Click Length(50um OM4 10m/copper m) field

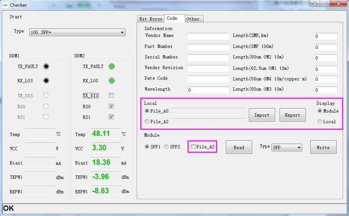(326, 79)
